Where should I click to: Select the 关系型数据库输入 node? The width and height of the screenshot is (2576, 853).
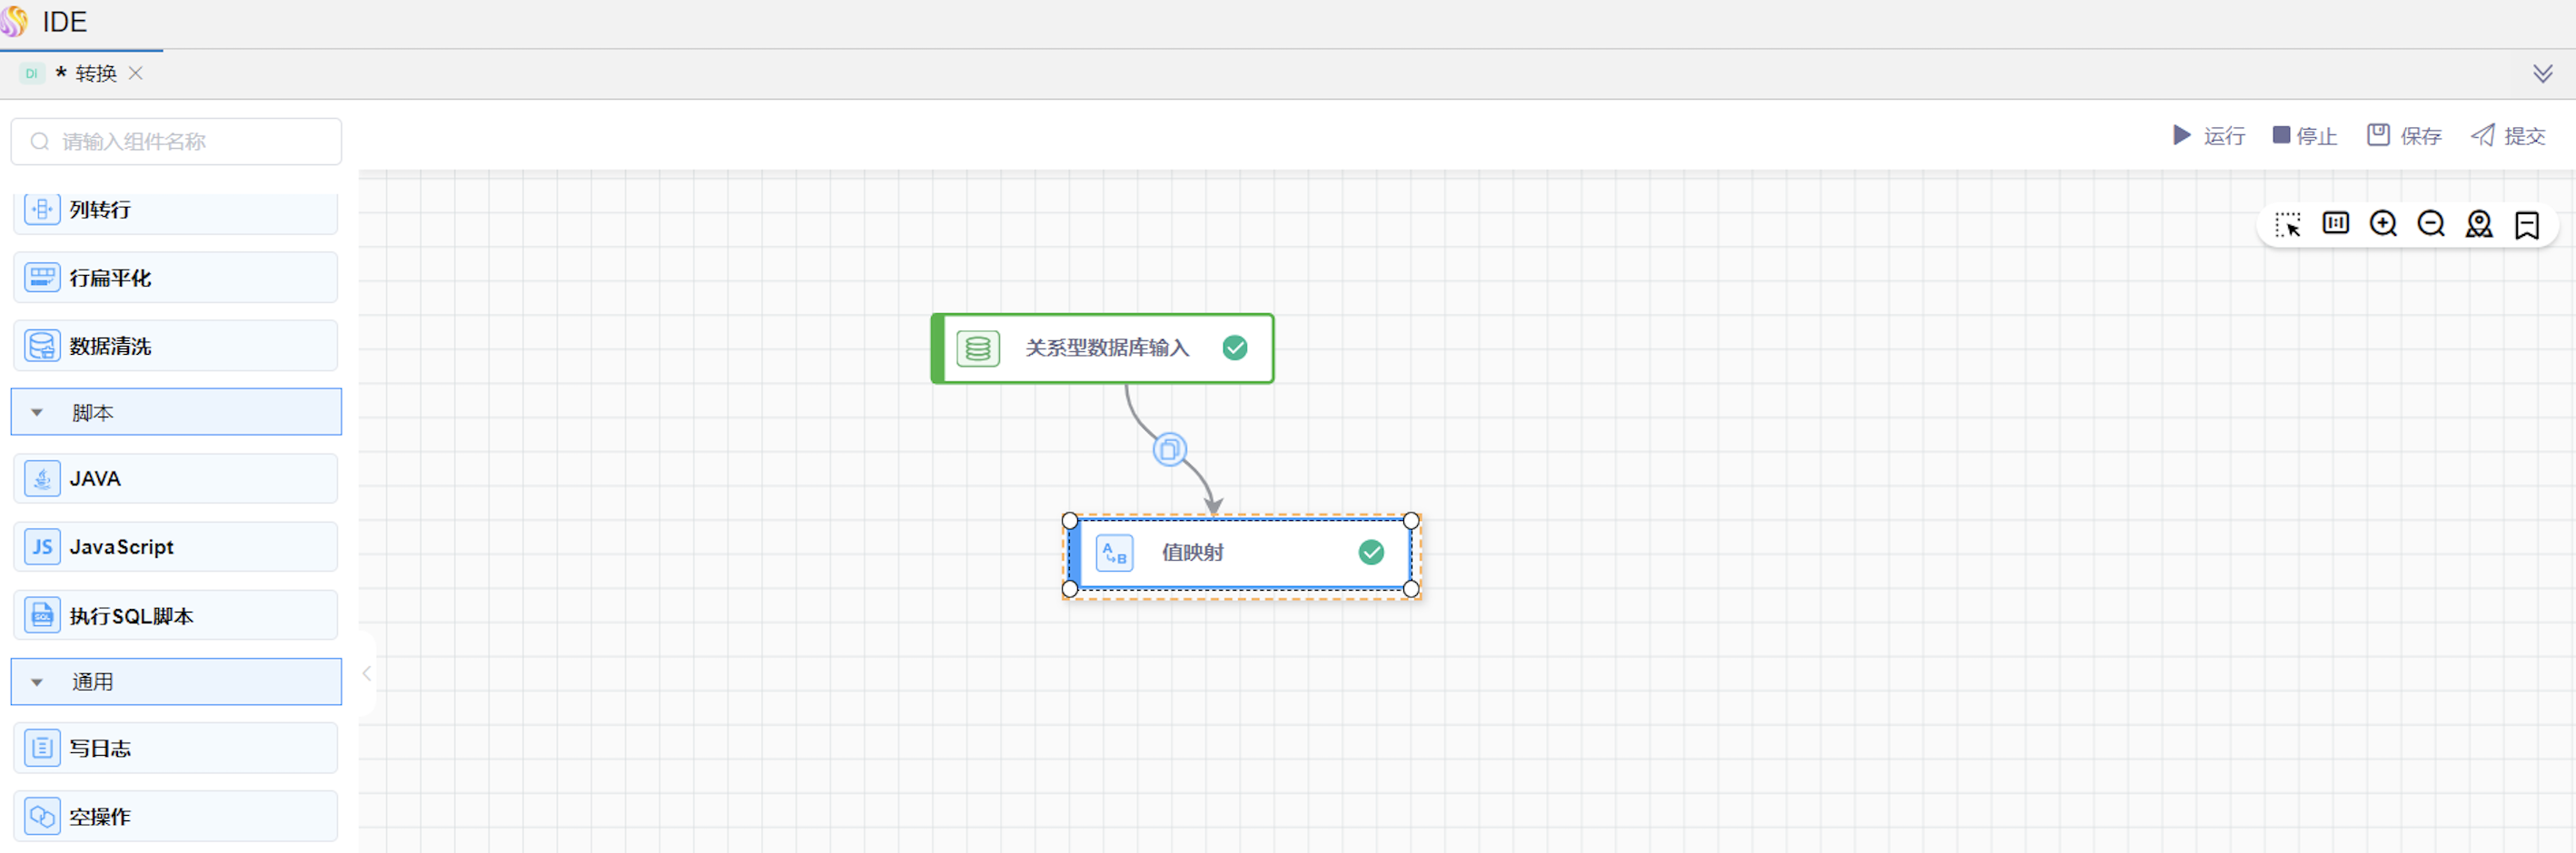pos(1104,348)
